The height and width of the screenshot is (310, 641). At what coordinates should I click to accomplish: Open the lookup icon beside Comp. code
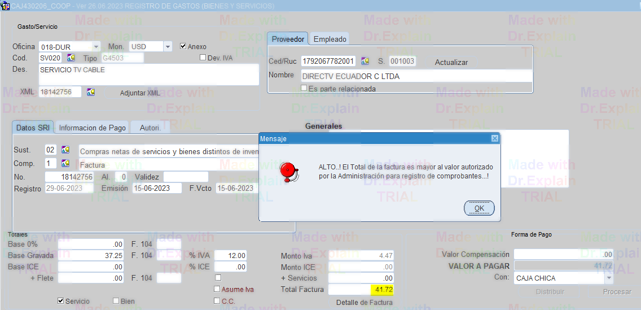click(x=65, y=164)
